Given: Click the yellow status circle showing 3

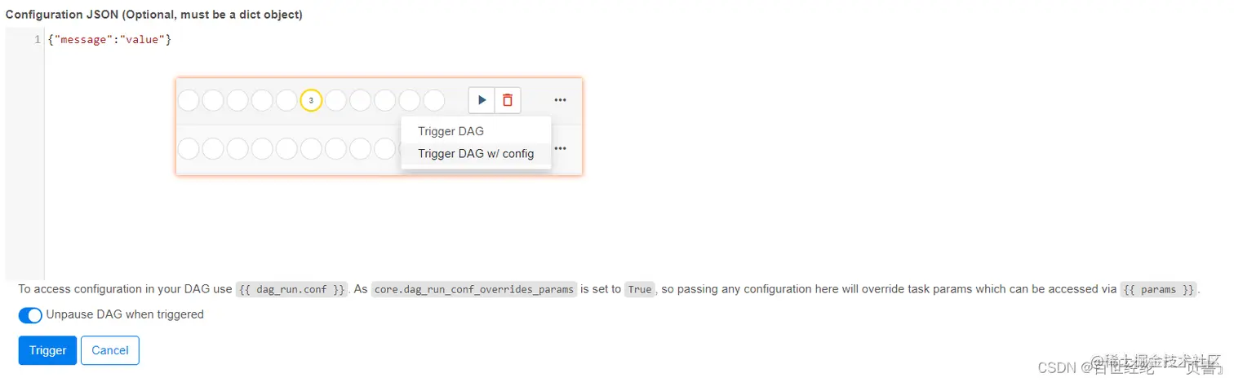Looking at the screenshot, I should point(311,100).
